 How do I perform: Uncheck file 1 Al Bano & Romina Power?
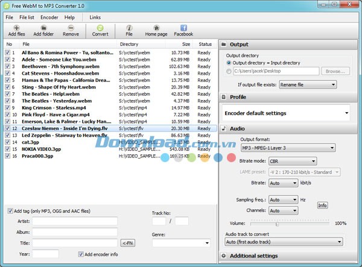7,52
